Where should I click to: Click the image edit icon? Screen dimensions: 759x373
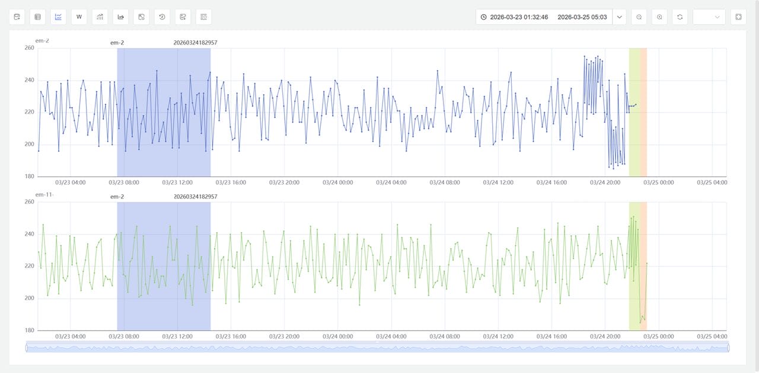183,17
